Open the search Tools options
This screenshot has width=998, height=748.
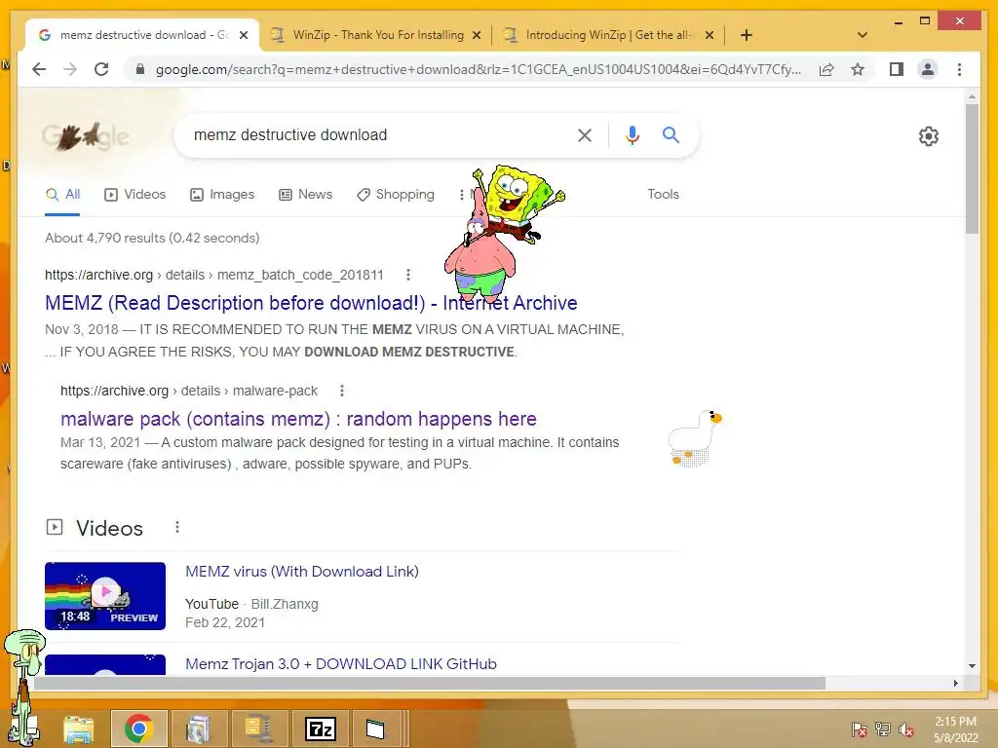pos(663,194)
